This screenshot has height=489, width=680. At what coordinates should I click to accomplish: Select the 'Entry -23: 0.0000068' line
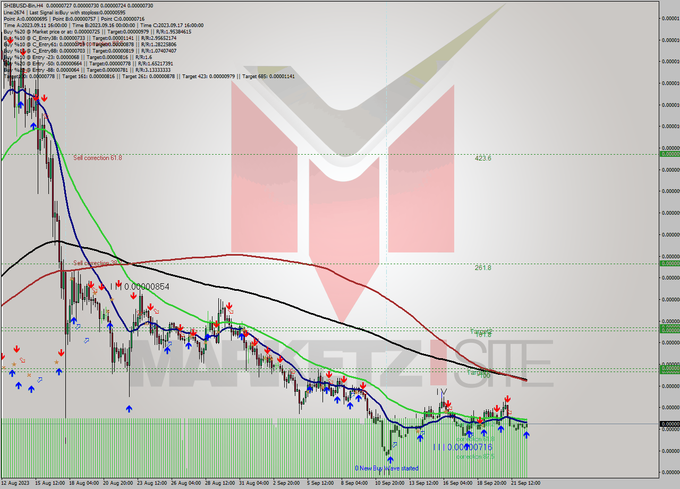tap(78, 57)
